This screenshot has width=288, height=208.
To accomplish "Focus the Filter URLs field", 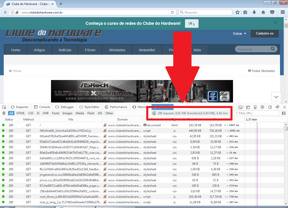I will [x=256, y=113].
